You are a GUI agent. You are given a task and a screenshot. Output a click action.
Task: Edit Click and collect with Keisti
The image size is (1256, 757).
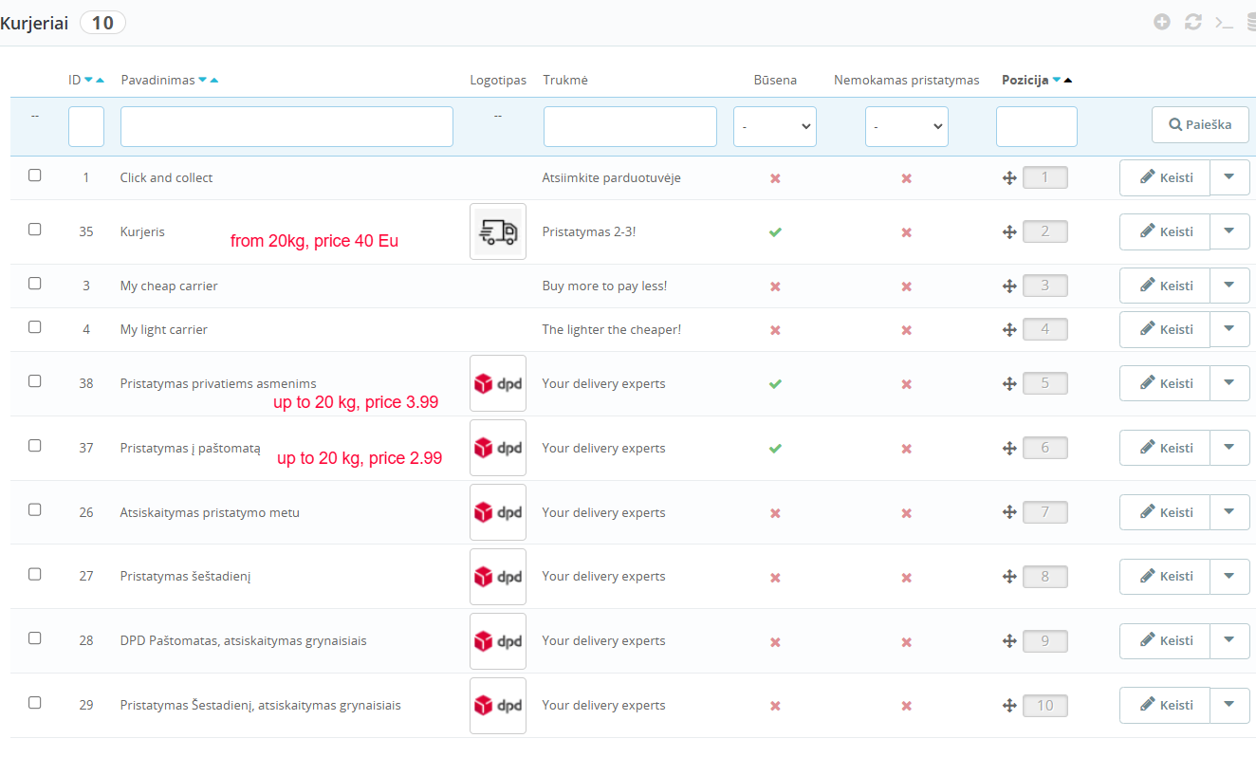click(x=1165, y=177)
